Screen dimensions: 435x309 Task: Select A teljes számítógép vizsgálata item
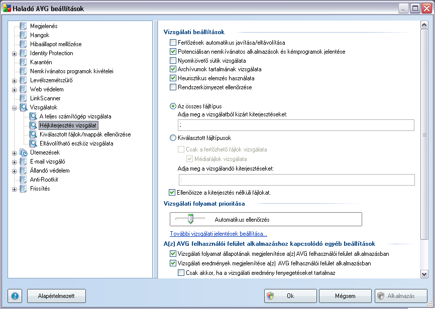tap(75, 116)
